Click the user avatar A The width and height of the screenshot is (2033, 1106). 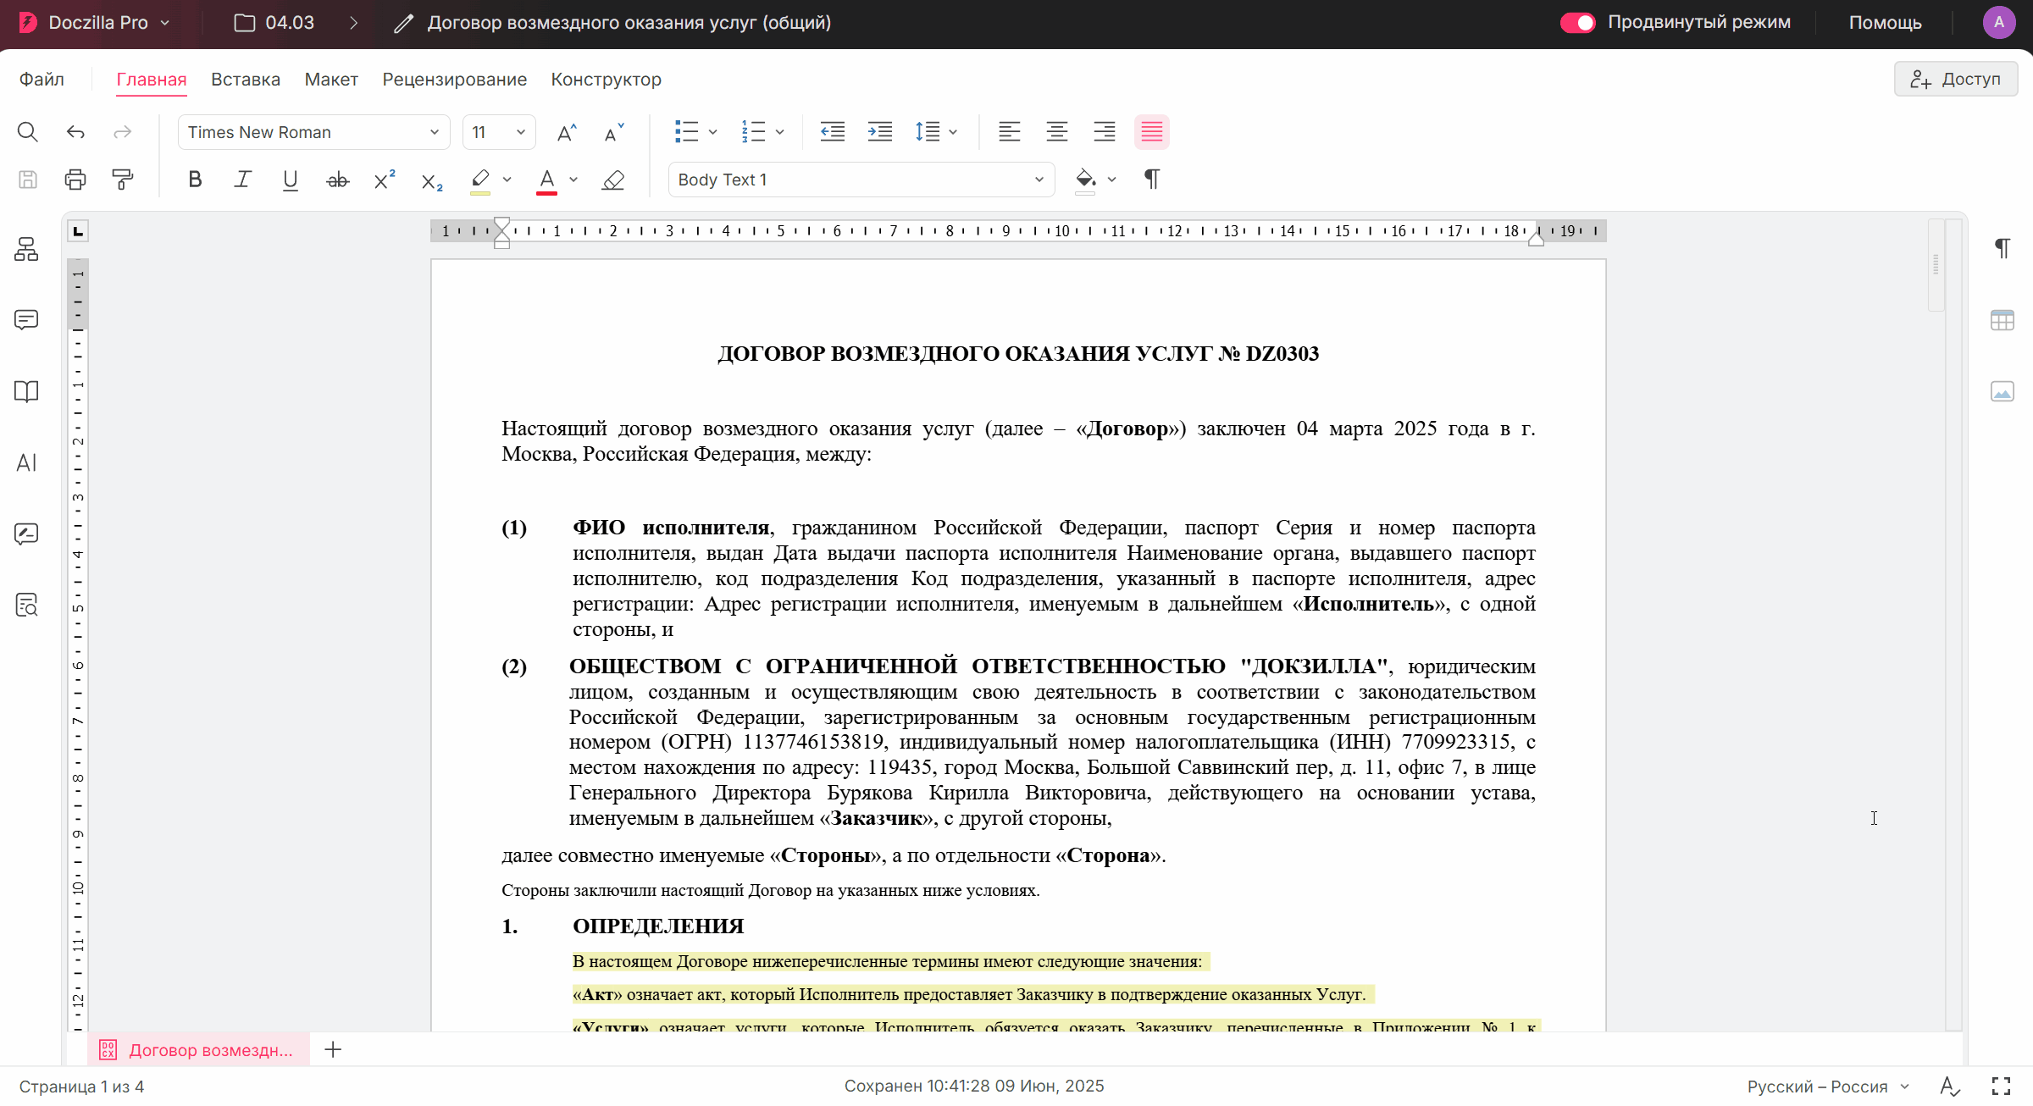coord(1999,23)
